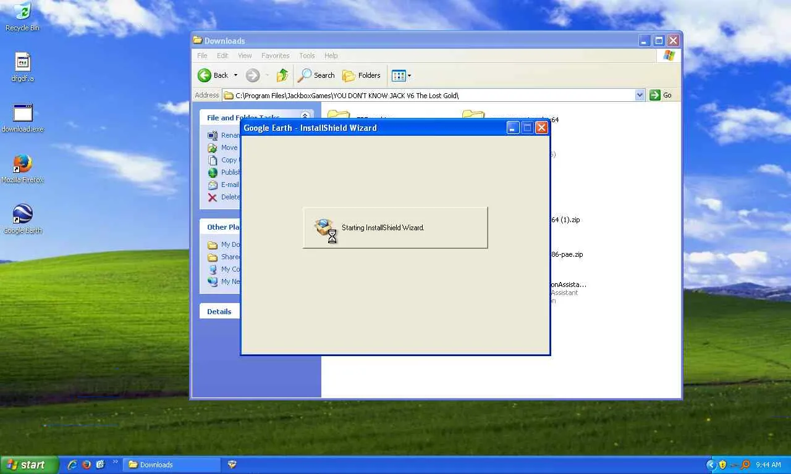Launch Internet Explorer from Quick Launch
Image resolution: width=791 pixels, height=474 pixels.
pyautogui.click(x=72, y=465)
